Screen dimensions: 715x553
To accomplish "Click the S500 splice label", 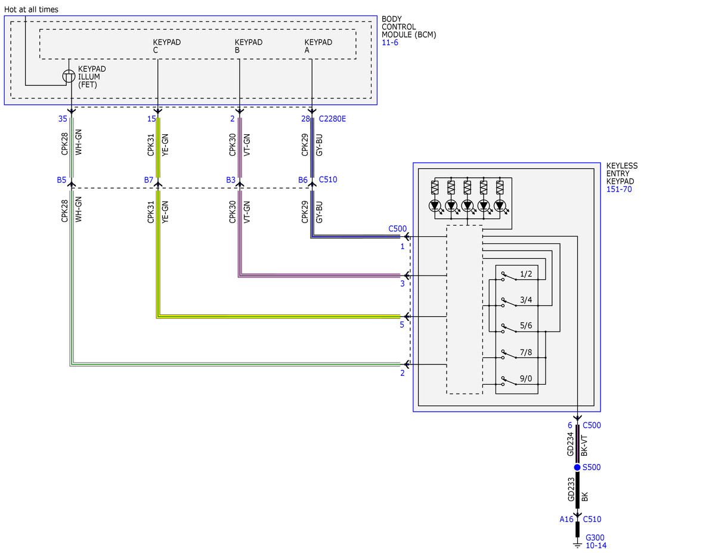I will tap(592, 467).
